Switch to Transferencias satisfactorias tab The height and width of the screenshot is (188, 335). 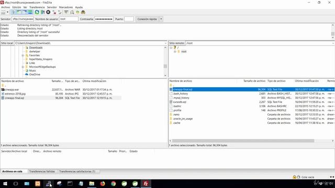click(77, 171)
